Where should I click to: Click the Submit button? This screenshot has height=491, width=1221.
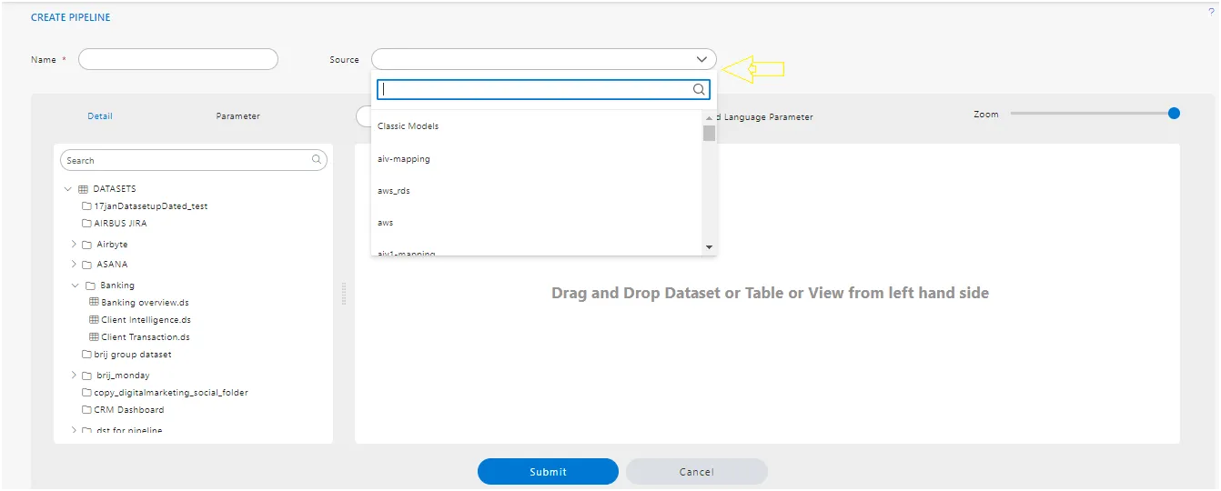coord(548,472)
